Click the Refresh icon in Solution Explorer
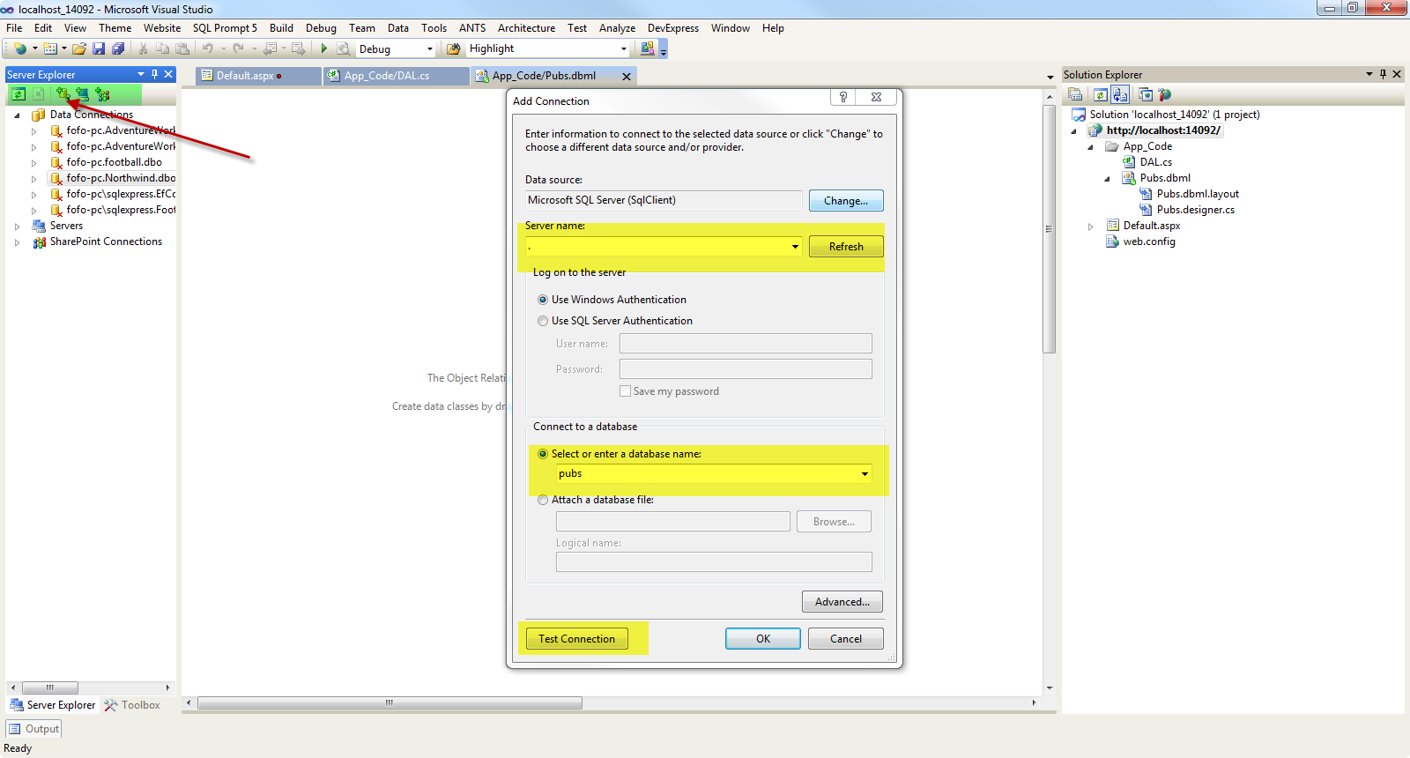Screen dimensions: 1410x758 pos(1101,94)
